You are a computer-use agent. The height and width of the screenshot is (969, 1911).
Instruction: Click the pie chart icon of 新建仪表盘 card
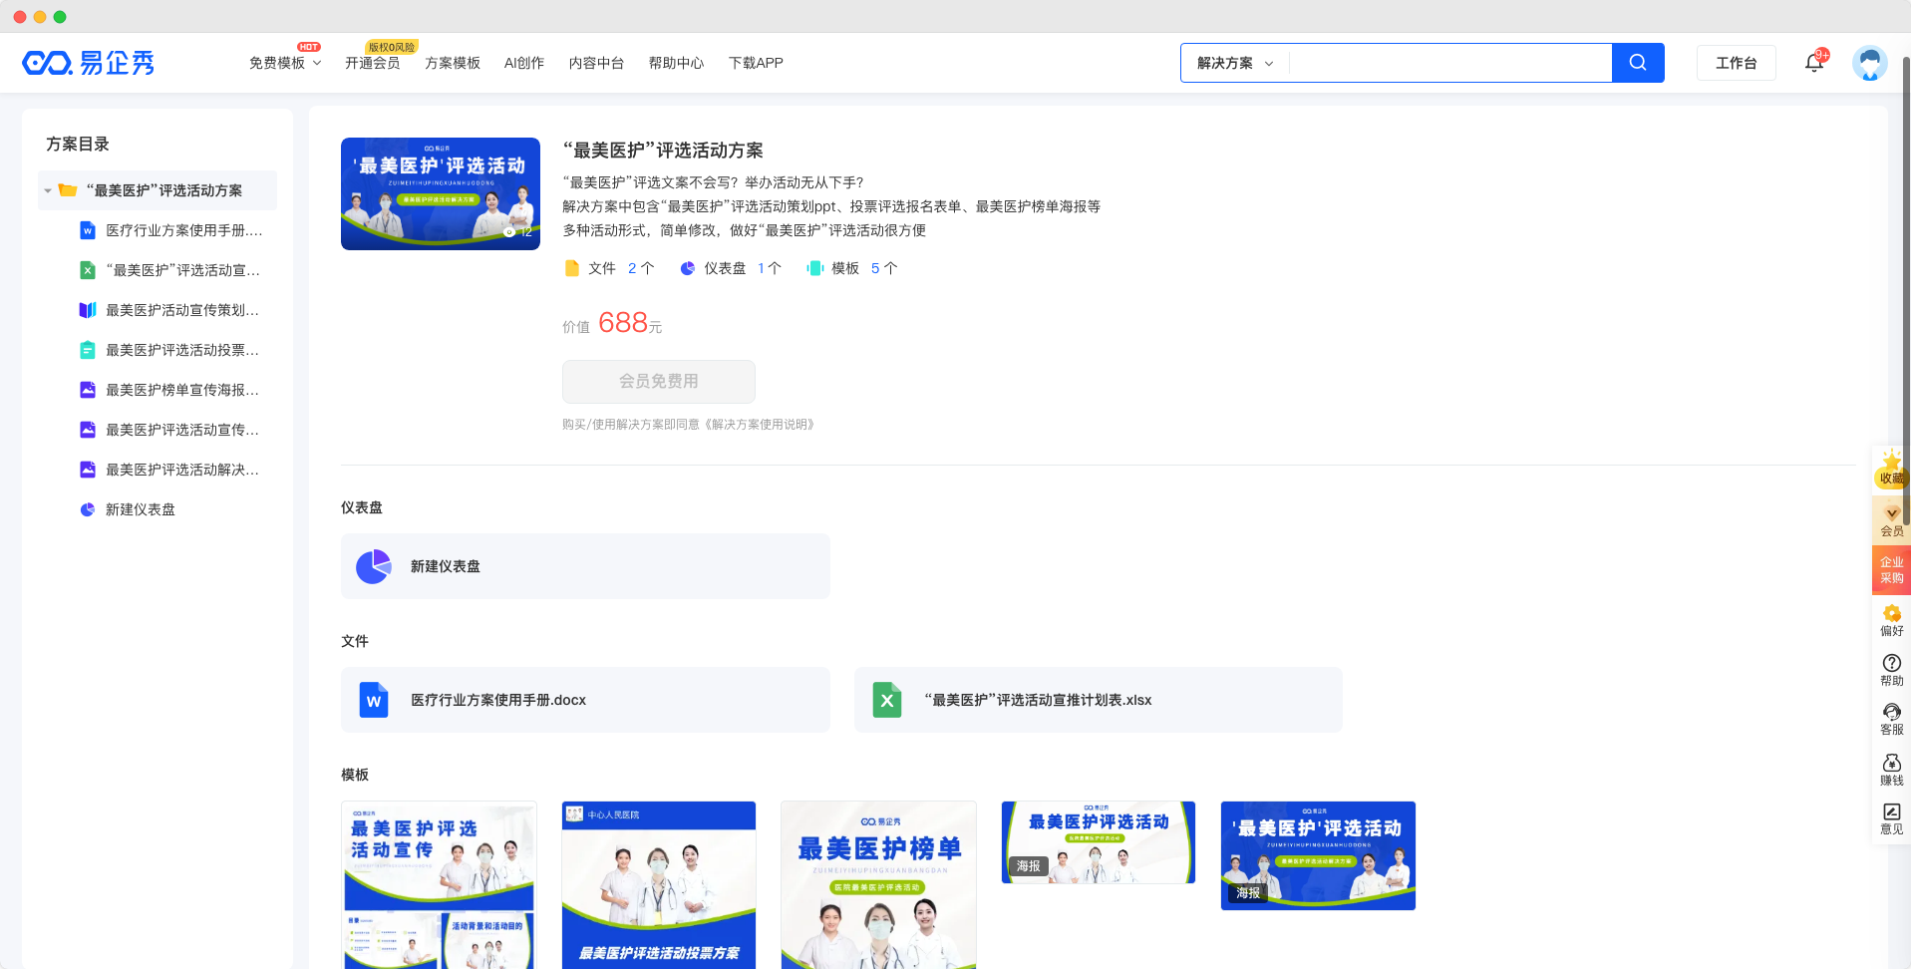tap(374, 566)
